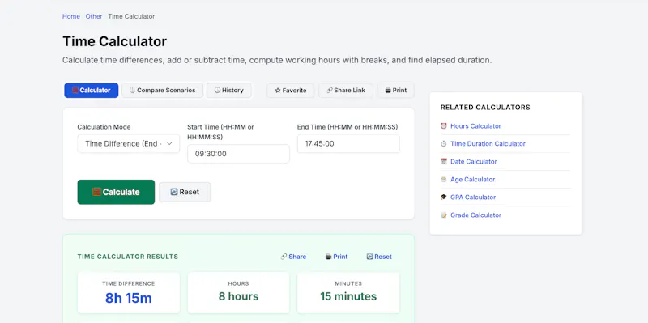Reset the calculator form inputs
The height and width of the screenshot is (323, 648).
point(185,192)
